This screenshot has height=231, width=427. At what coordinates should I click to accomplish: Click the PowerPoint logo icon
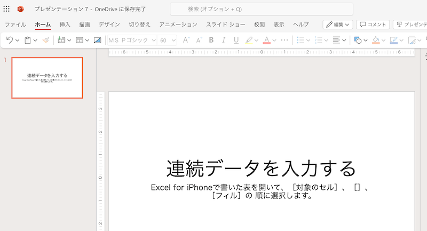pyautogui.click(x=20, y=9)
